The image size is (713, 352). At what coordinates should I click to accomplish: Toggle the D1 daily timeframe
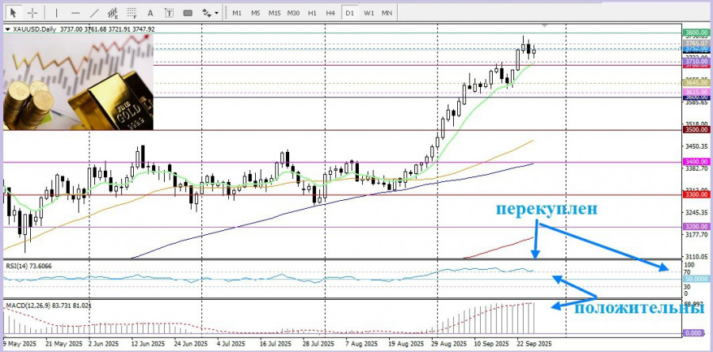click(x=349, y=13)
